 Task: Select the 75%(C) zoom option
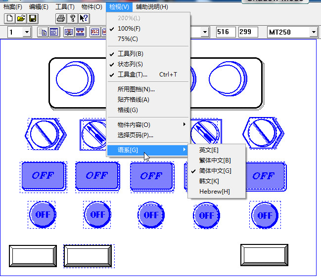click(x=128, y=39)
